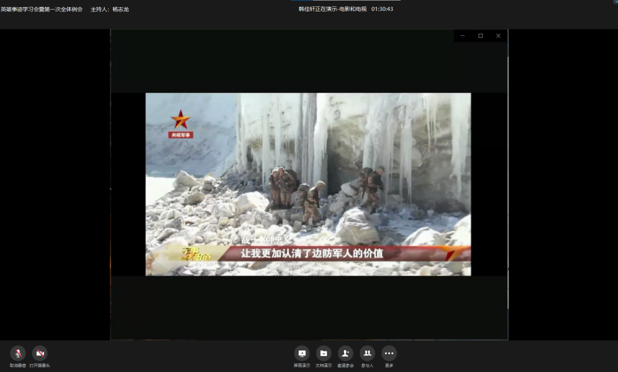Minimize the shared video player window
The height and width of the screenshot is (372, 618).
click(463, 36)
